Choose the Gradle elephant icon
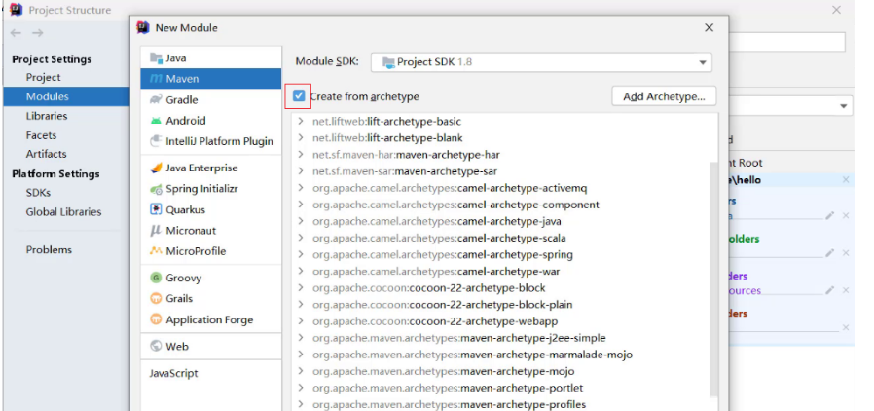The image size is (874, 411). click(156, 99)
